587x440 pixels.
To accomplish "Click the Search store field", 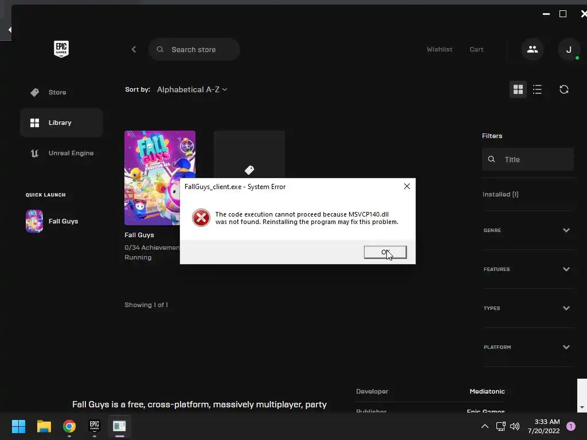I will click(x=194, y=49).
